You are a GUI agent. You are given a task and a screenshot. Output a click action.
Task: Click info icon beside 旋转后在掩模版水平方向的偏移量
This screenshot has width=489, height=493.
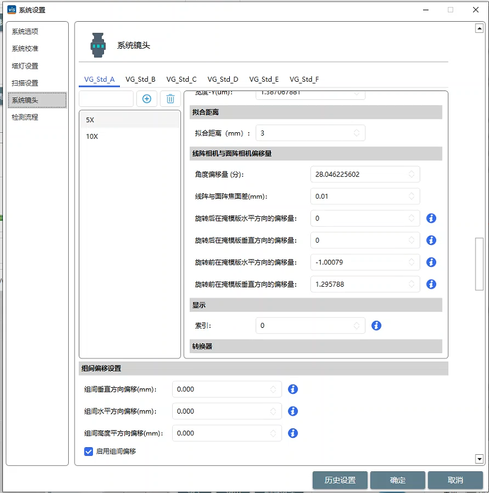(431, 219)
